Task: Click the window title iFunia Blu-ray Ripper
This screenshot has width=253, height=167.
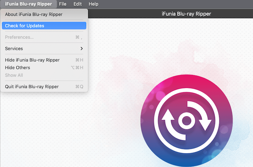Action: 186,14
